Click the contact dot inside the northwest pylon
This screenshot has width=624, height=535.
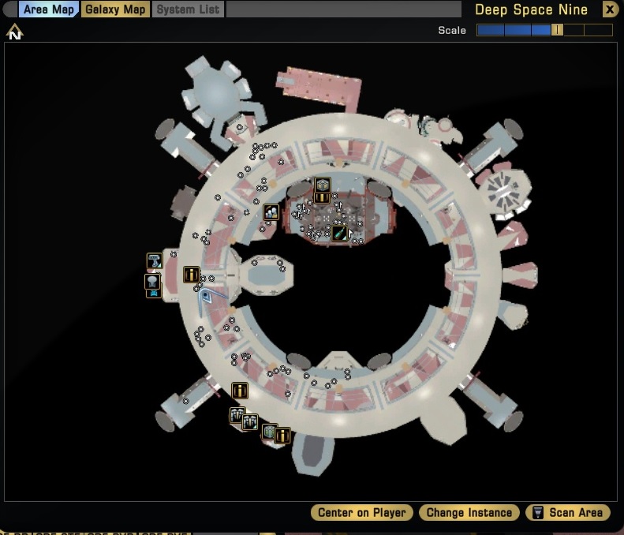click(239, 127)
